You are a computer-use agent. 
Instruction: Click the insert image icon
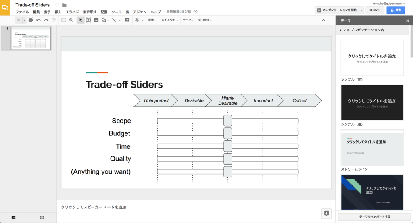96,20
